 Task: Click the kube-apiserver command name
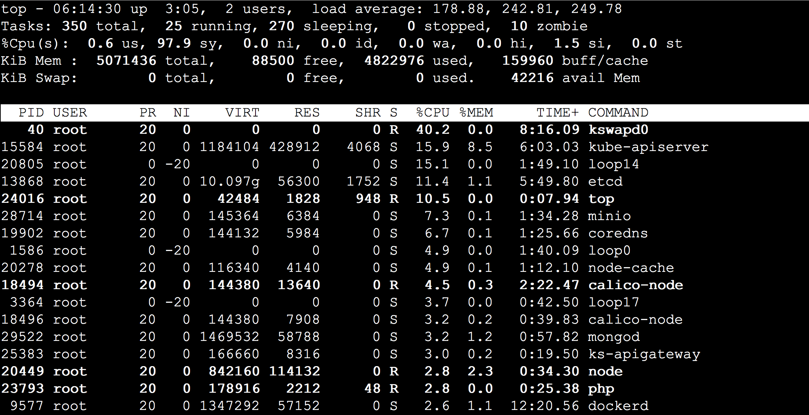648,147
